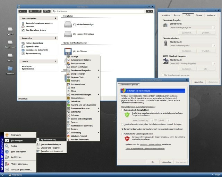
Task: Collapse the Systemaufgaben panel section
Action: point(55,18)
